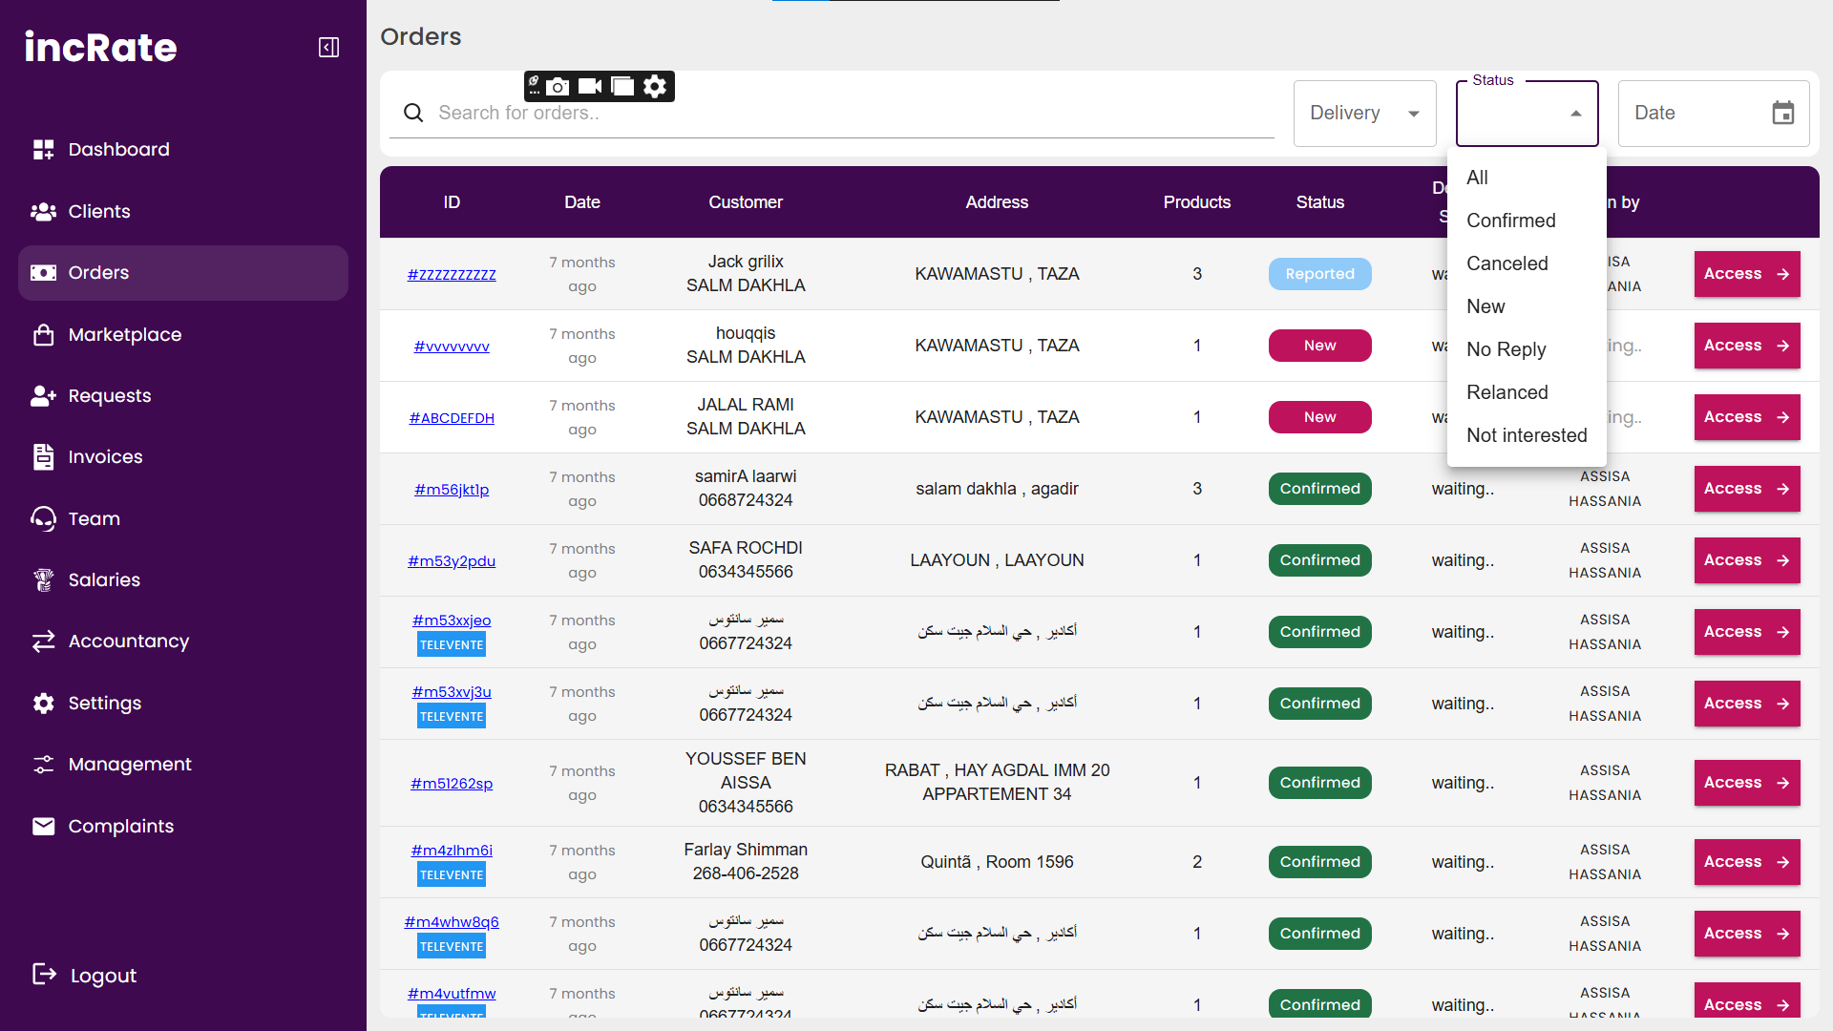Click the 'Reported' status badge
This screenshot has width=1833, height=1031.
pyautogui.click(x=1319, y=274)
